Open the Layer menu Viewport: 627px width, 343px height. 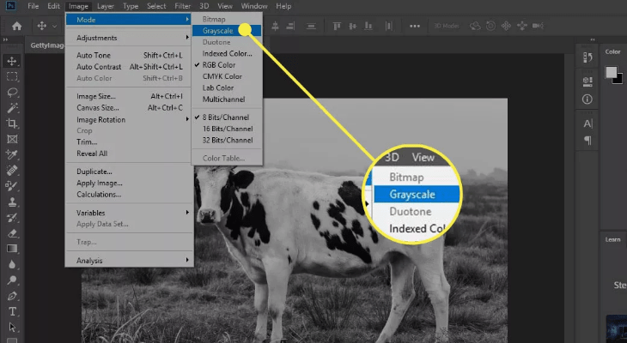click(x=105, y=6)
